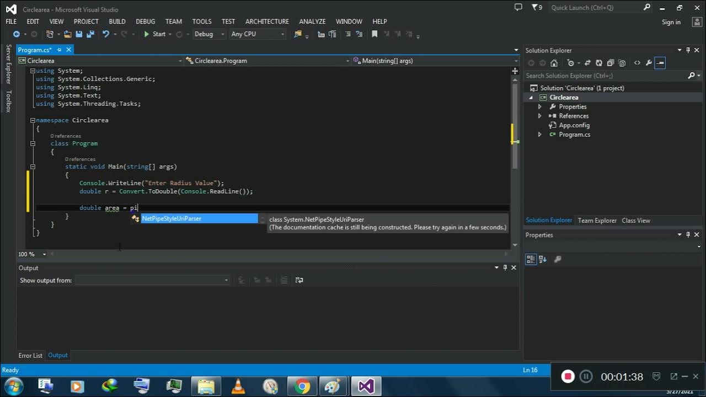Expand the Properties tree node
The height and width of the screenshot is (397, 706).
pyautogui.click(x=540, y=107)
